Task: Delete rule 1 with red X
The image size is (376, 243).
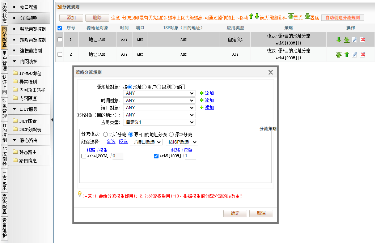Action: [x=363, y=39]
